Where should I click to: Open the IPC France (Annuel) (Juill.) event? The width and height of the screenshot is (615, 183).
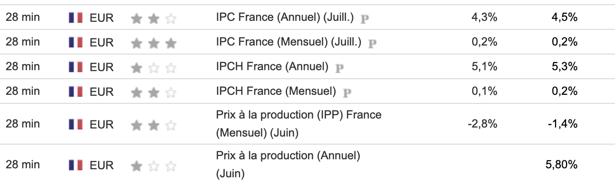pyautogui.click(x=285, y=18)
